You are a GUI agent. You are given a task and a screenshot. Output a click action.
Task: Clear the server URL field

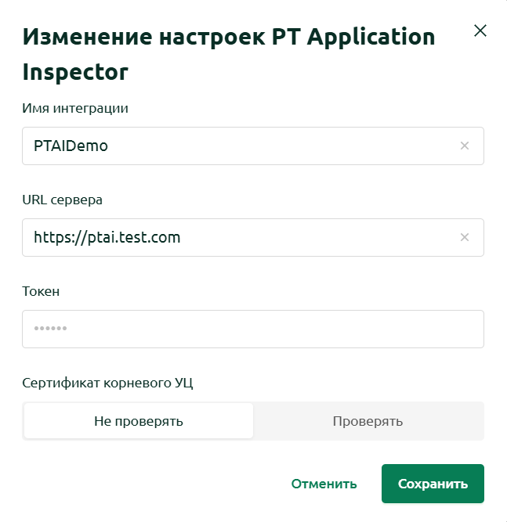coord(465,237)
